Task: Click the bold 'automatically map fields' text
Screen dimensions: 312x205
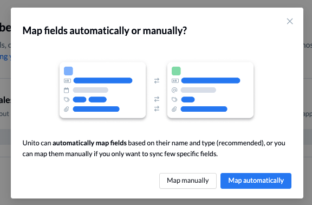Action: pos(89,143)
